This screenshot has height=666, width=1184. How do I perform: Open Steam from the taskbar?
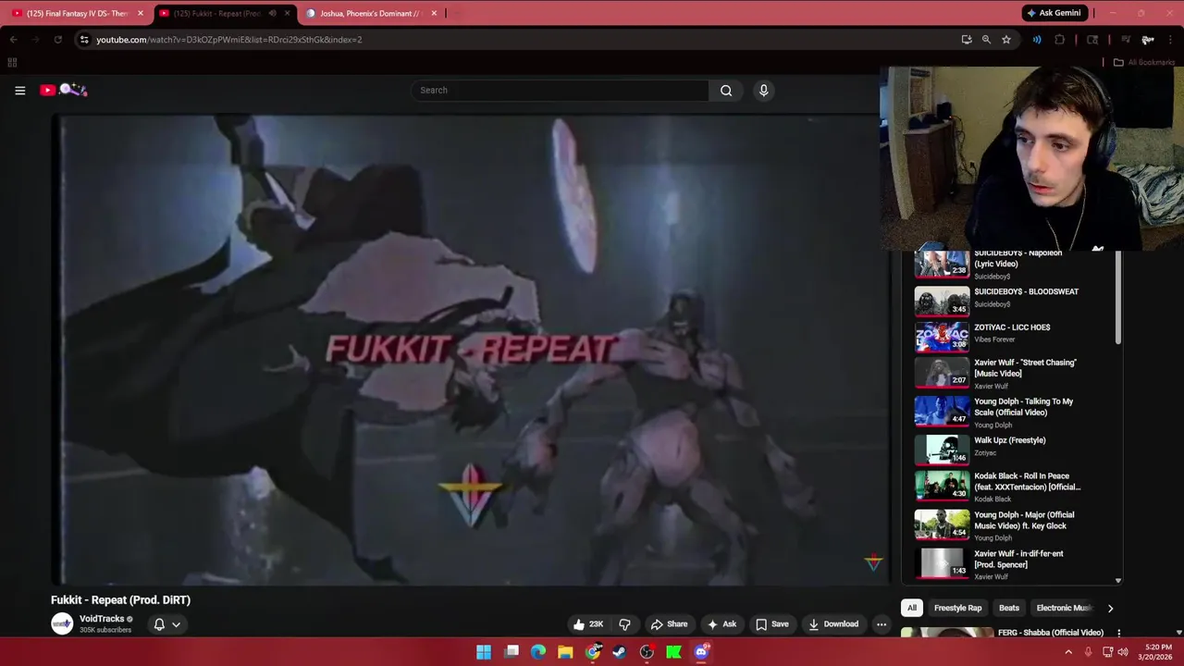click(620, 652)
